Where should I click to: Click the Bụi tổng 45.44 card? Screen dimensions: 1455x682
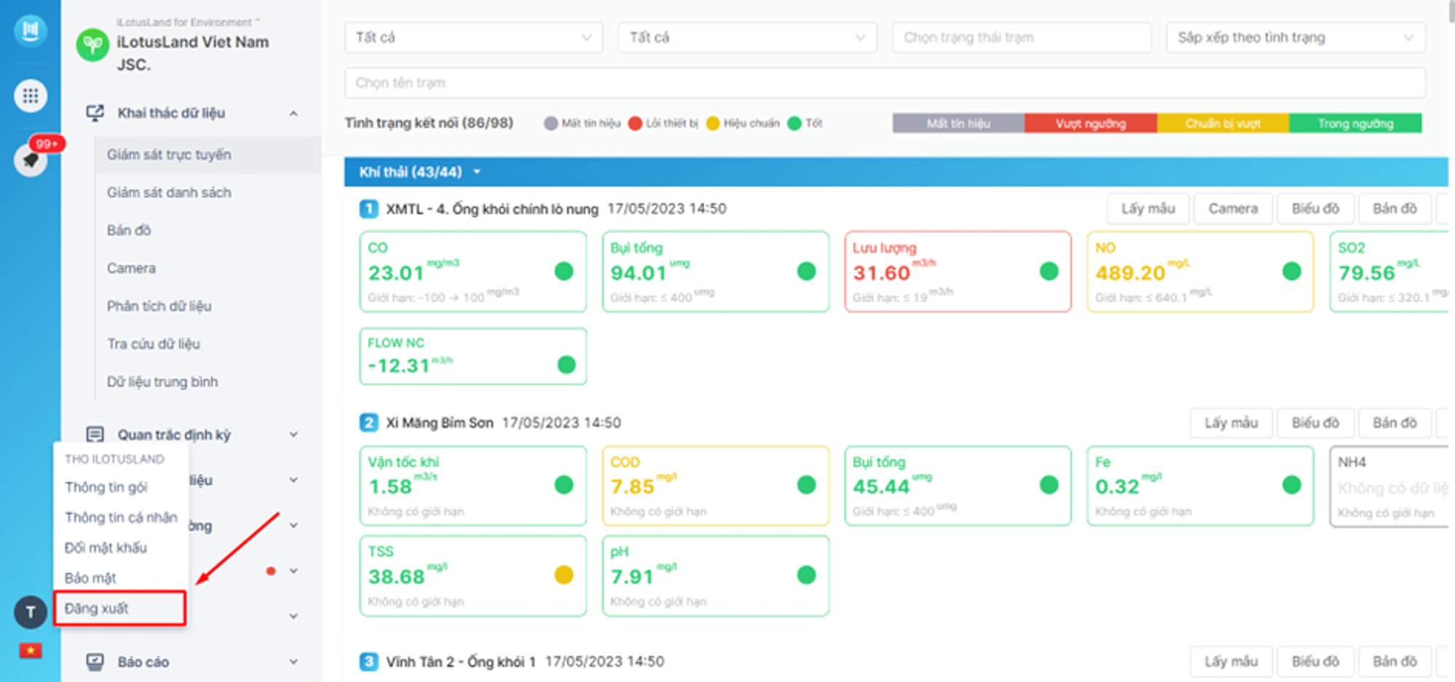pyautogui.click(x=958, y=486)
